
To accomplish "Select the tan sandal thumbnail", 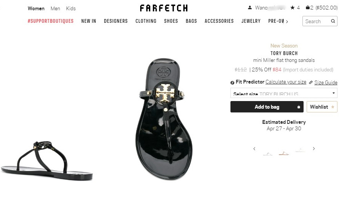I will 284,153.
